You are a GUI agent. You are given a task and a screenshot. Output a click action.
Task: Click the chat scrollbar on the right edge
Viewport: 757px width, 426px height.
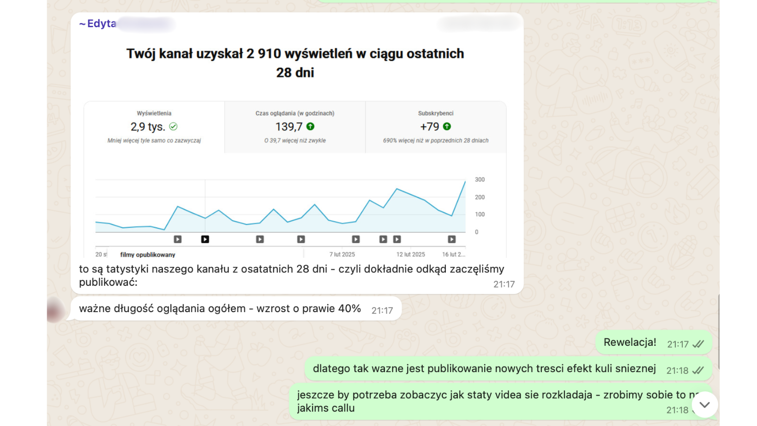tap(718, 332)
